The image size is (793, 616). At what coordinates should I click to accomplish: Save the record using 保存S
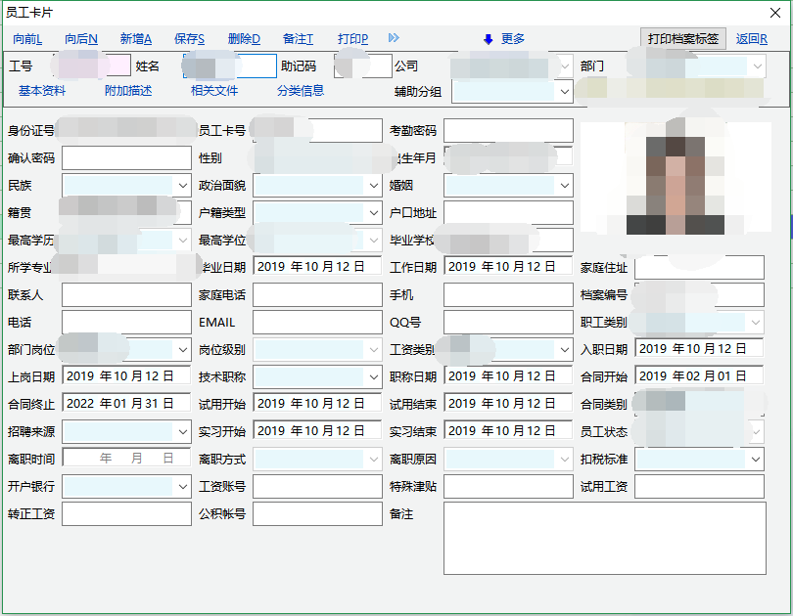189,39
